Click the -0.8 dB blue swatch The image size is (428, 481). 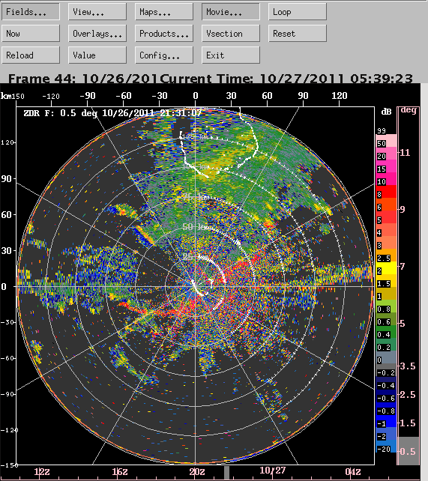(386, 408)
